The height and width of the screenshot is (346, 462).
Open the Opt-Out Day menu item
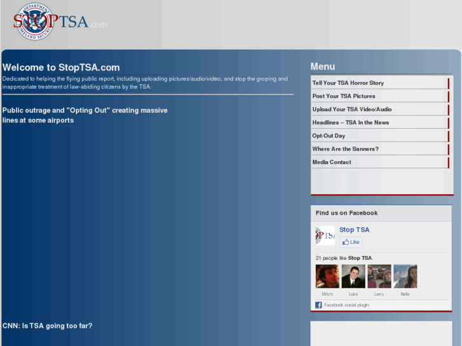(380, 136)
